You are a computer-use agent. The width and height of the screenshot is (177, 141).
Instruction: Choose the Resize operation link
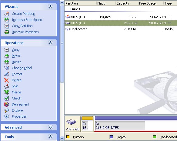click(x=17, y=62)
